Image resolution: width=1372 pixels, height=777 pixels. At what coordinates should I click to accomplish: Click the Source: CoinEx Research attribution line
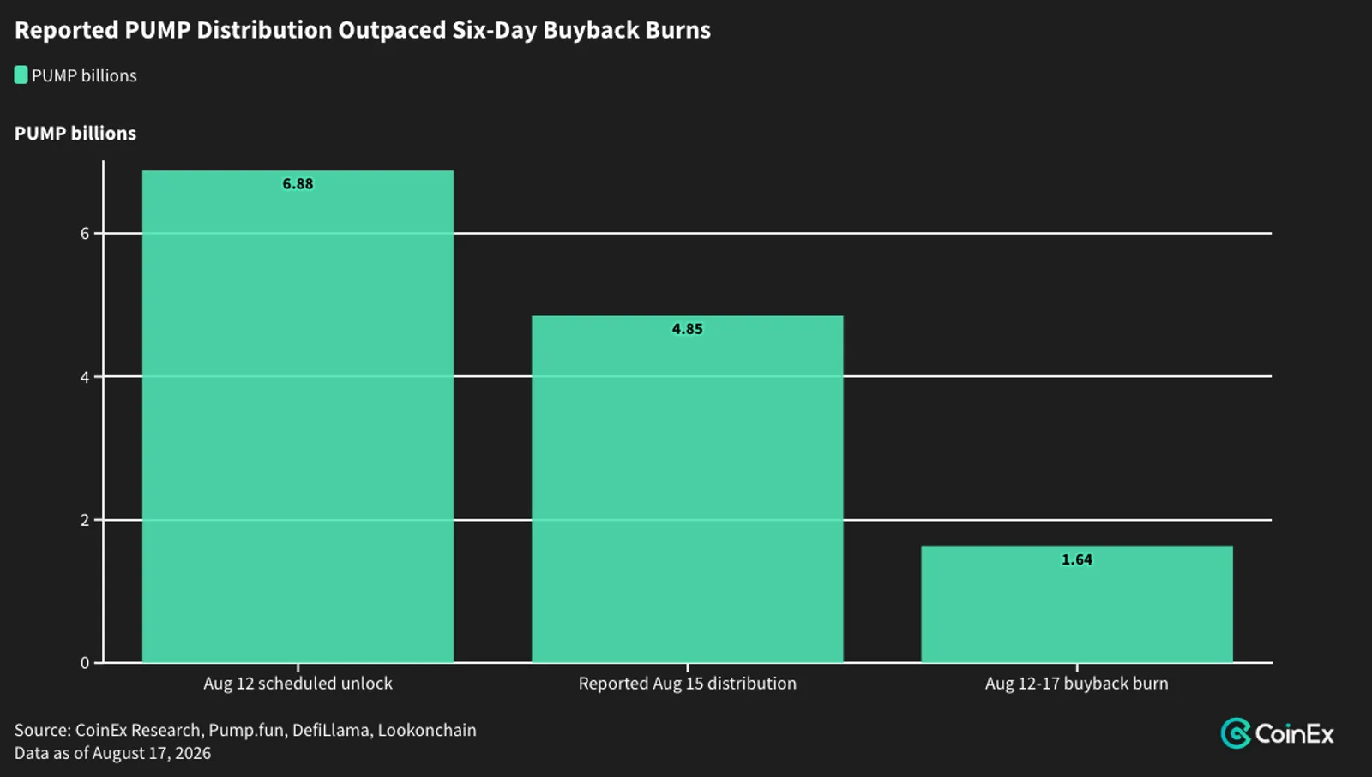[x=245, y=731]
